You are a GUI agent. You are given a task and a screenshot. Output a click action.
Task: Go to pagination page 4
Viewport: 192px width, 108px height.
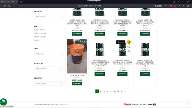(107, 91)
